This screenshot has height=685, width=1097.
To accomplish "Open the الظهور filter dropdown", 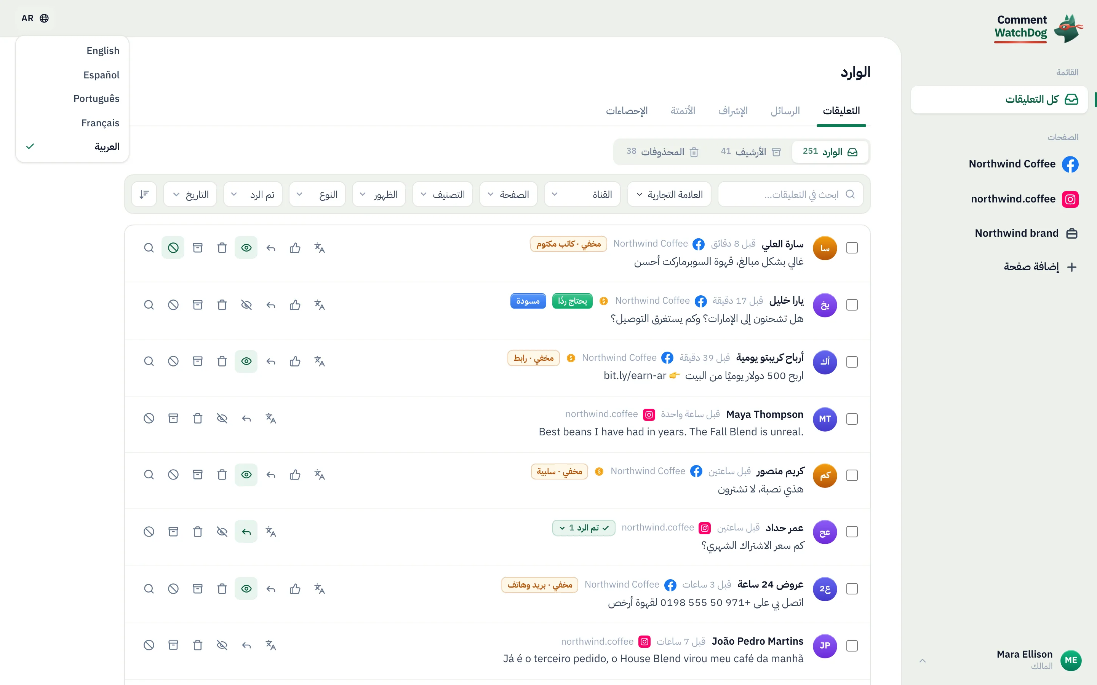I will tap(379, 194).
